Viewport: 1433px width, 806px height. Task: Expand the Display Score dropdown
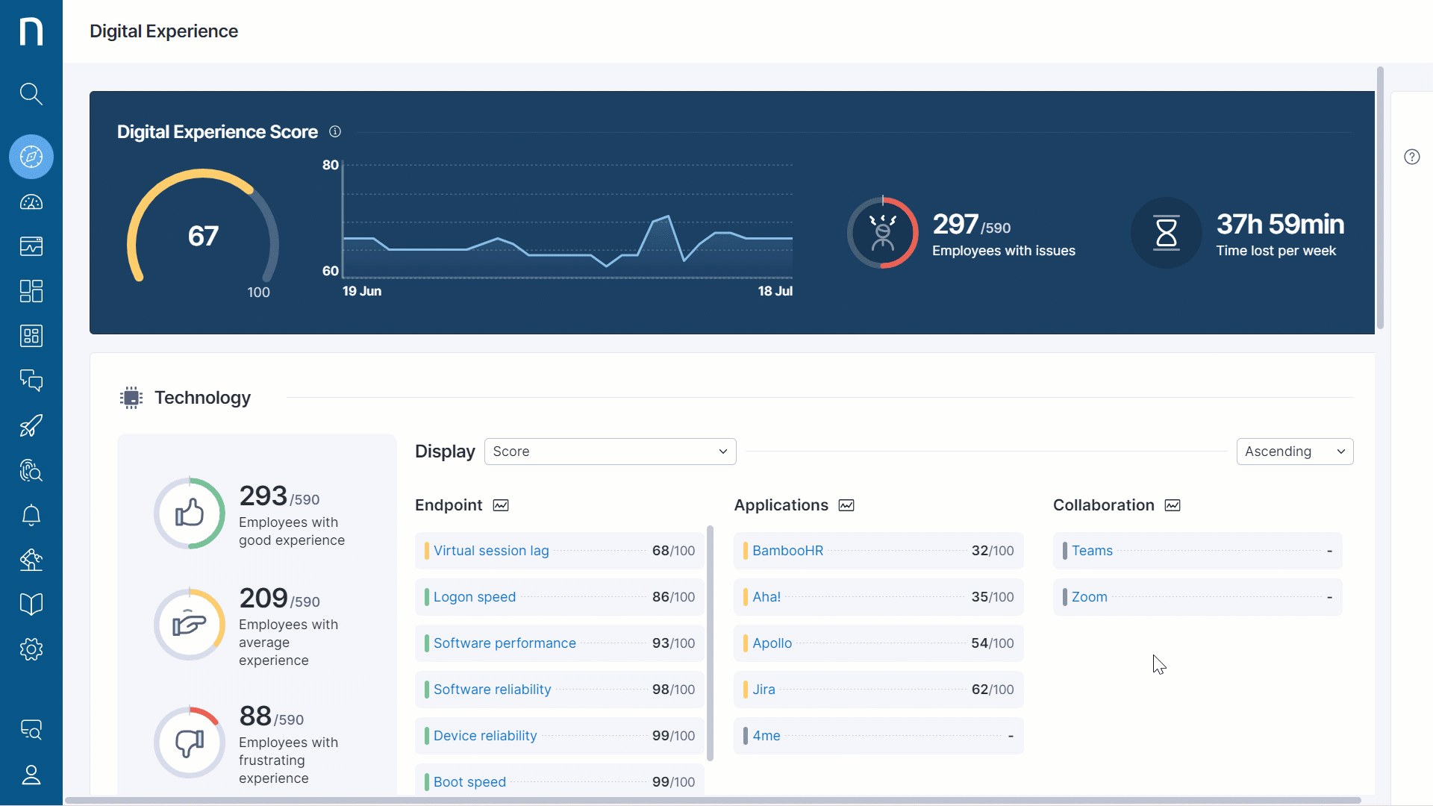pos(610,452)
